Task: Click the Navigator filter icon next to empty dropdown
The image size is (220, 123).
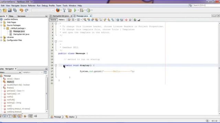Action: [x=45, y=72]
